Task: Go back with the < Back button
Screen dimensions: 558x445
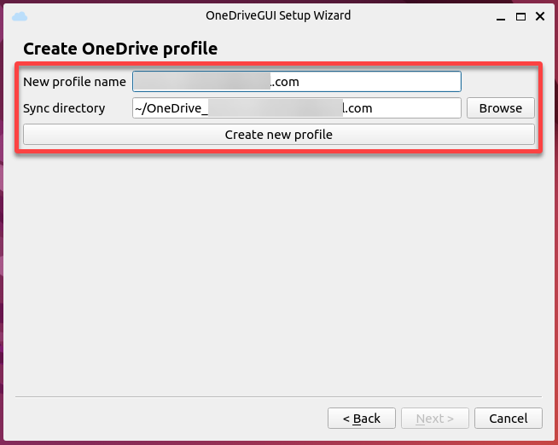Action: [x=362, y=419]
